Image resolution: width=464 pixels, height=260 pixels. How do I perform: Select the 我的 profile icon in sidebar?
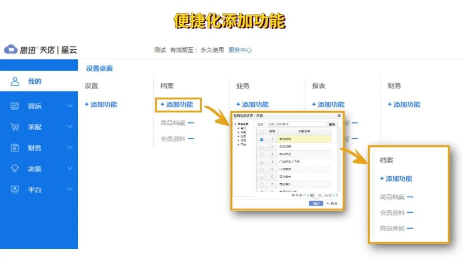click(x=15, y=82)
